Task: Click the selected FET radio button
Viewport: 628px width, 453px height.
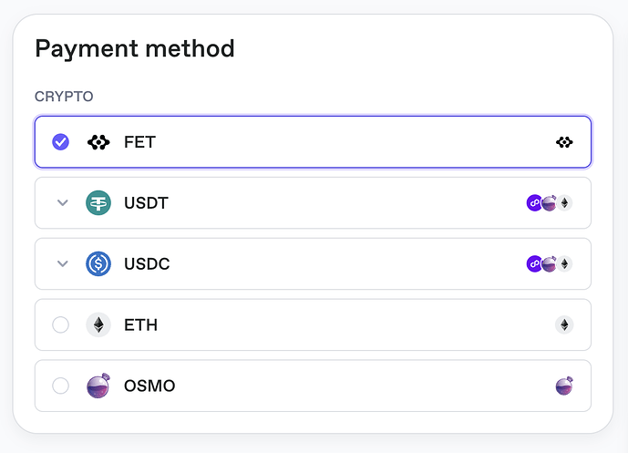Action: [x=61, y=142]
